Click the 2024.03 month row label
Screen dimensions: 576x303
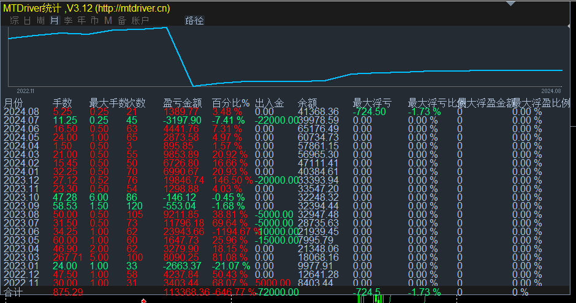[21, 155]
